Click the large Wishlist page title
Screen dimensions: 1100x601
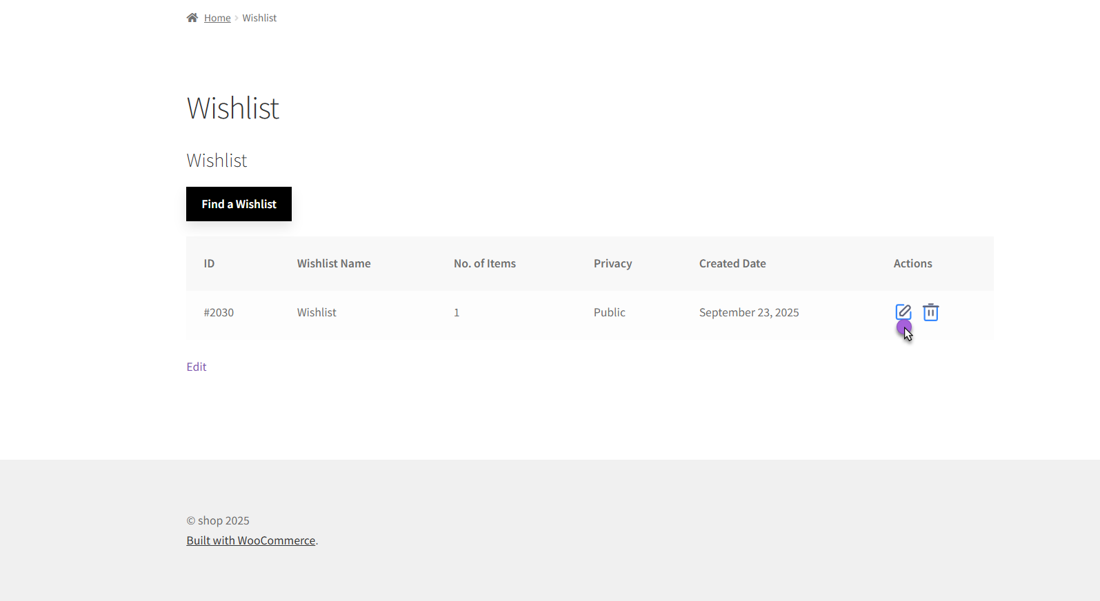233,108
